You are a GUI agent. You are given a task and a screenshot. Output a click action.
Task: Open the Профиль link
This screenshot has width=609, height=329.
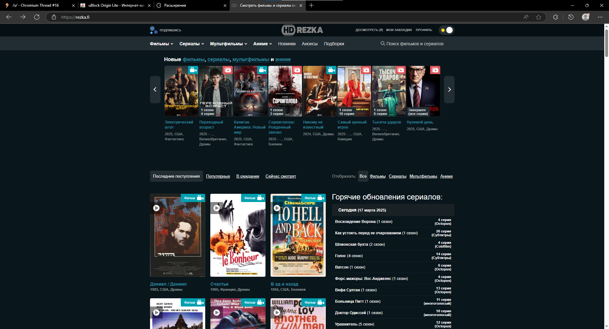(424, 30)
